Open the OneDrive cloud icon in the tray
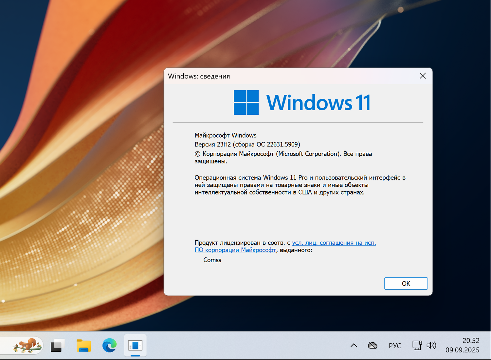This screenshot has width=491, height=360. click(373, 345)
